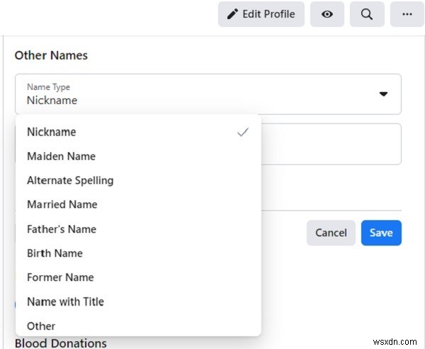Collapse the Name Type dropdown arrow
Image resolution: width=425 pixels, height=349 pixels.
tap(383, 94)
